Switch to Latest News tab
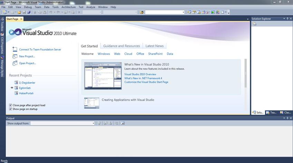293x163 pixels. pyautogui.click(x=155, y=46)
